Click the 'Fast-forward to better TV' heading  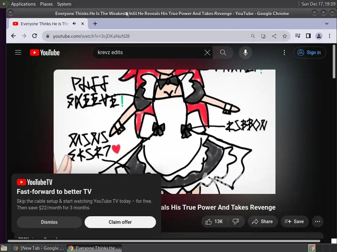[x=54, y=191]
